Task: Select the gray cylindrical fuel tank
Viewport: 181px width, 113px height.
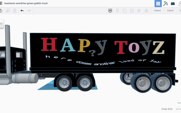Action: coord(25,78)
